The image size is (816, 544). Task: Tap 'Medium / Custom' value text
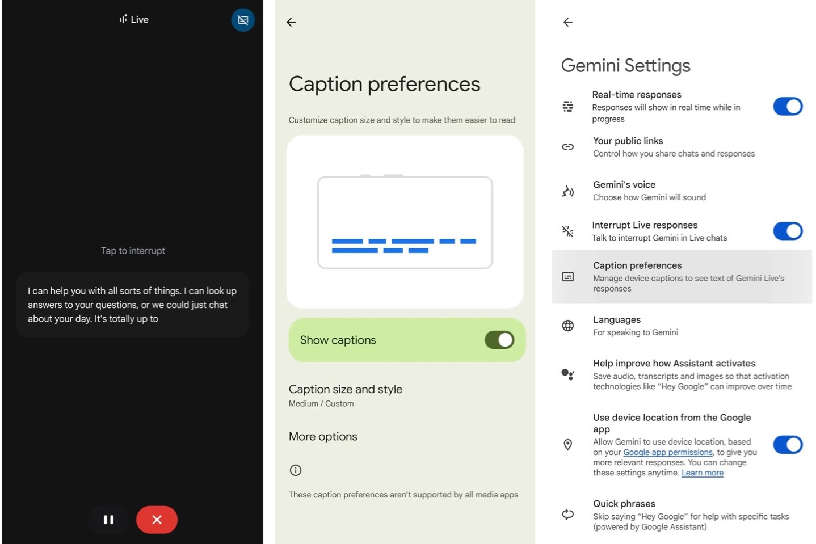(321, 404)
